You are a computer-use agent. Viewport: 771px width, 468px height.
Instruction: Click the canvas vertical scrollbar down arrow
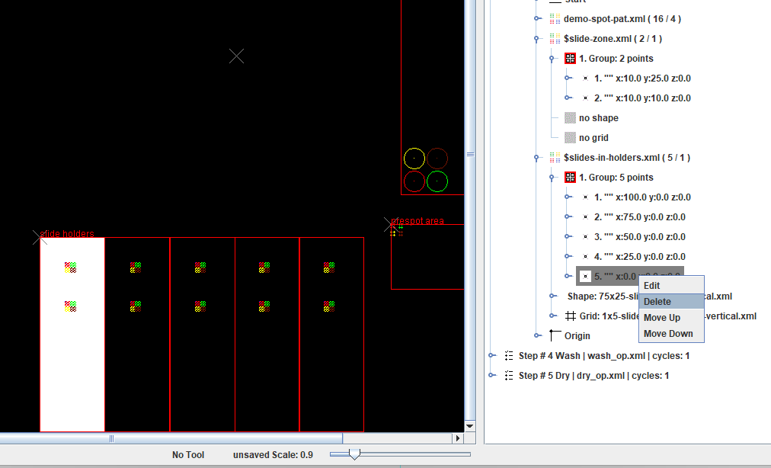[469, 426]
